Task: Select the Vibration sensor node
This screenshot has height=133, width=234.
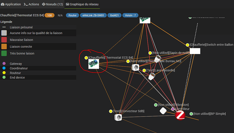Action: [163, 111]
